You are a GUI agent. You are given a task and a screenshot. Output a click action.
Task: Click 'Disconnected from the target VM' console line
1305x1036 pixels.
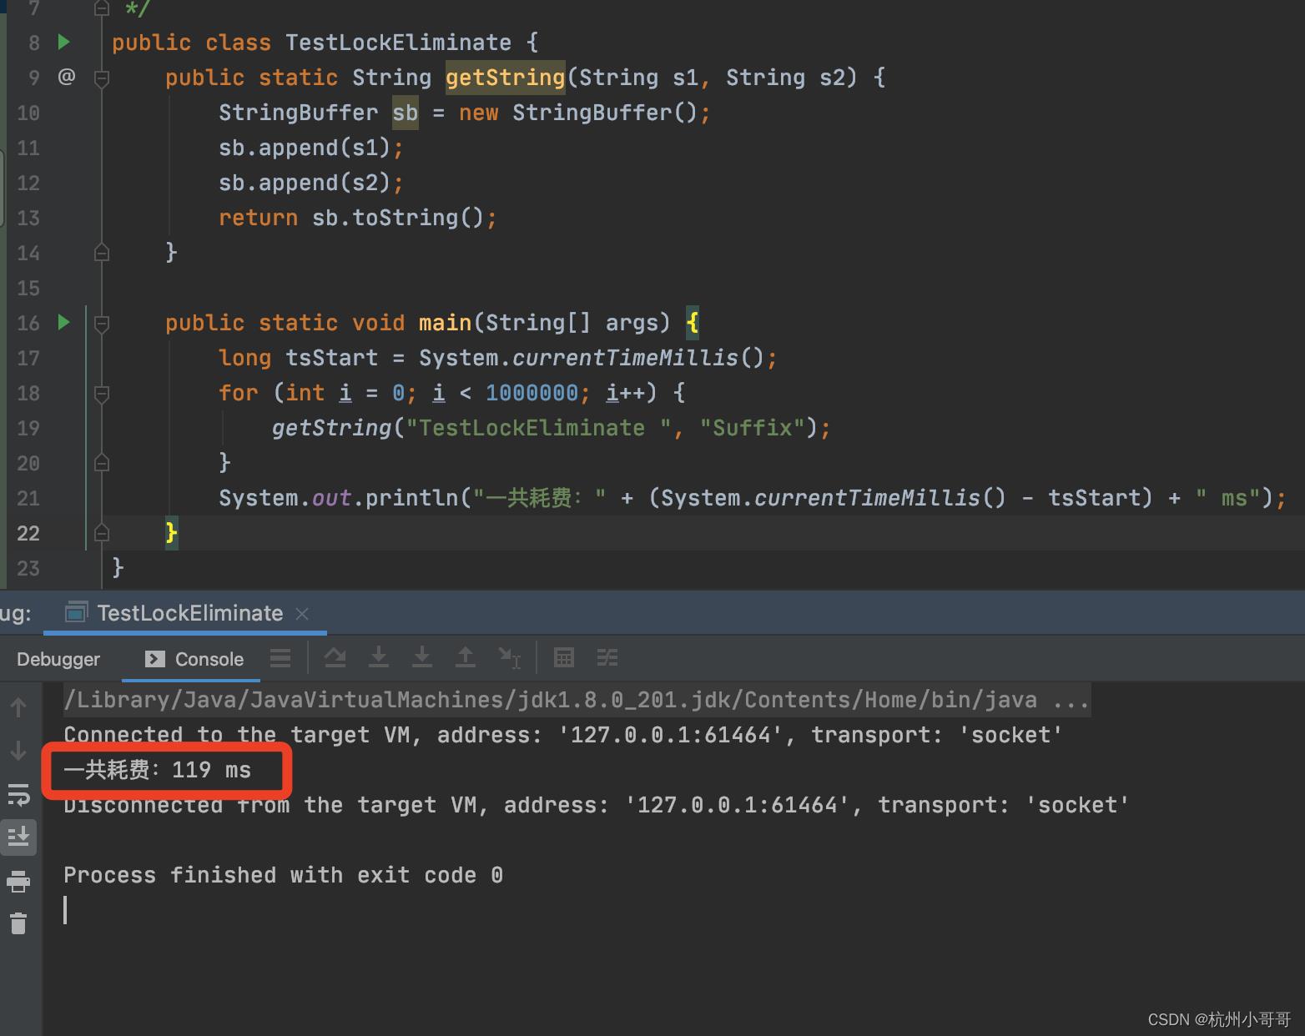click(597, 805)
